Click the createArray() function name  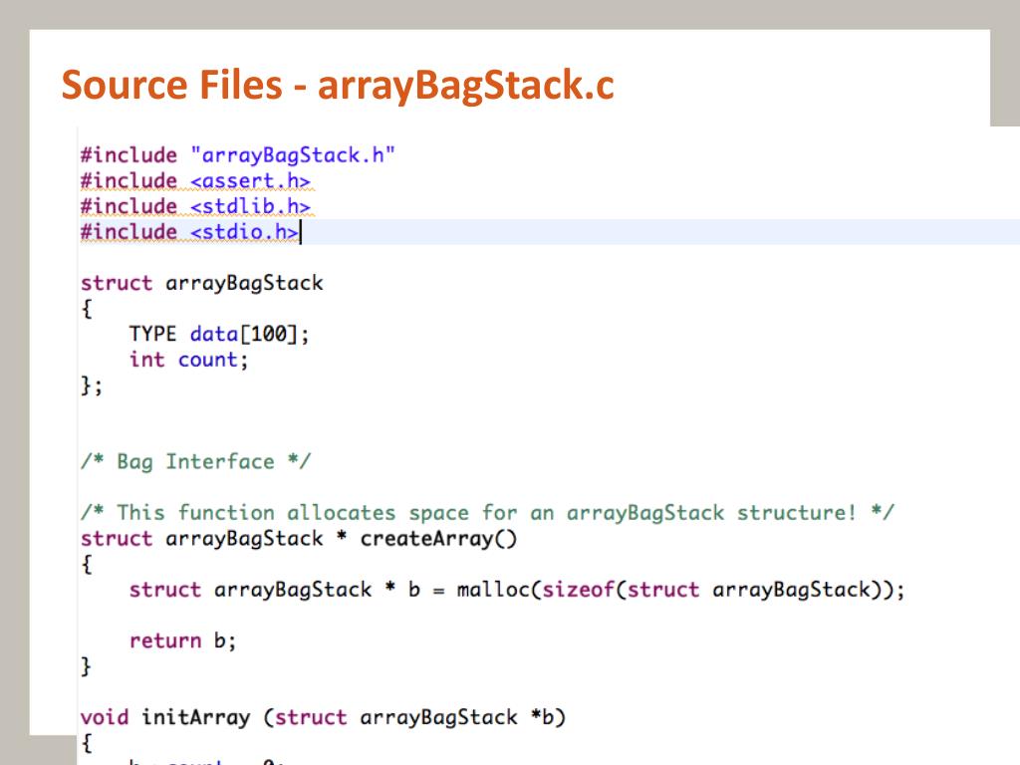pyautogui.click(x=438, y=539)
